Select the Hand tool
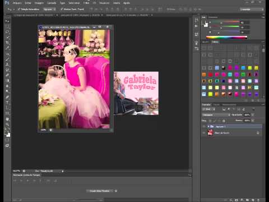This screenshot has height=202, width=269. (x=7, y=119)
